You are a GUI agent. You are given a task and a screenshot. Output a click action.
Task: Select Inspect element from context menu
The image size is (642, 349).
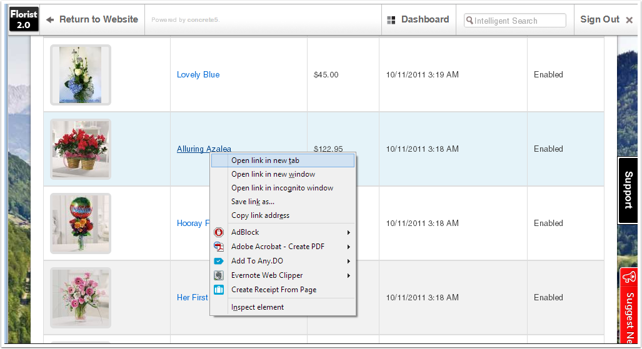257,307
